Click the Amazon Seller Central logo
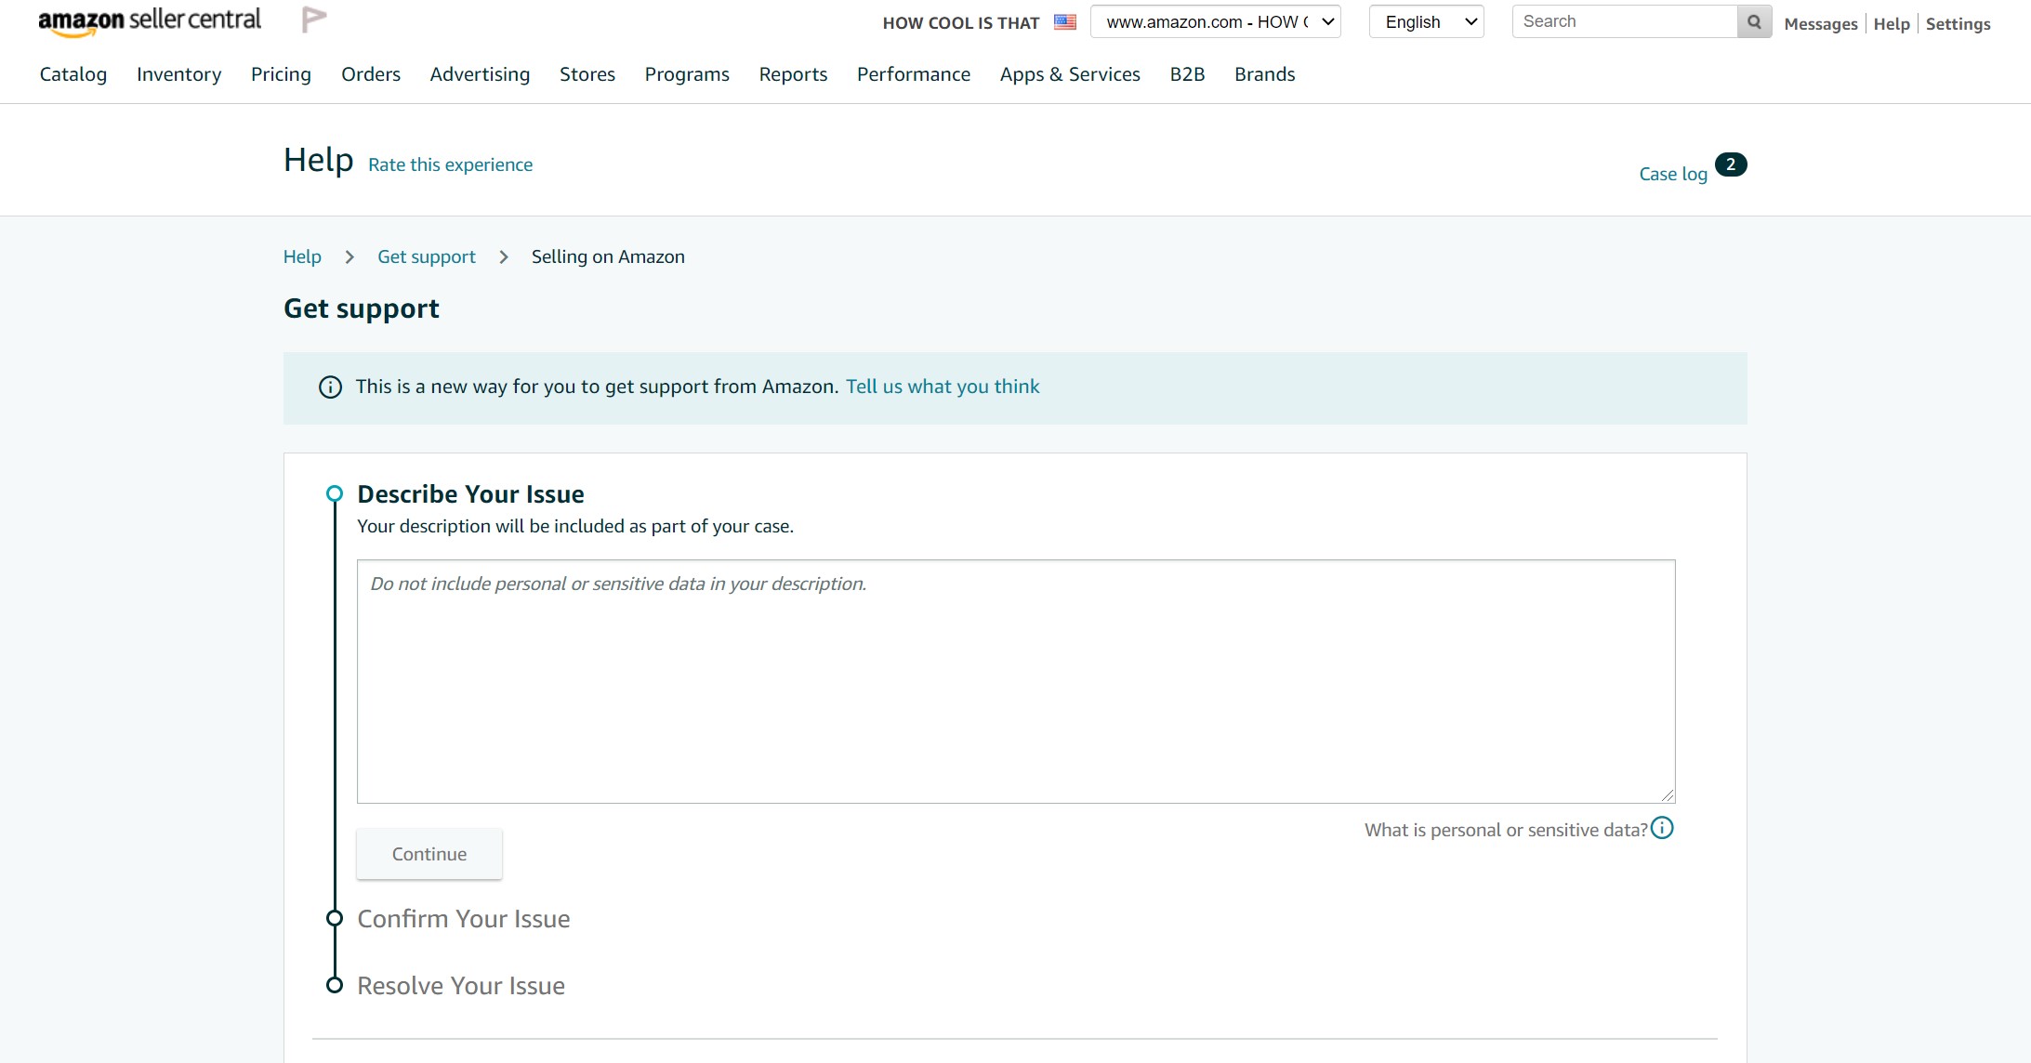Screen dimensions: 2031x1063 [150, 21]
